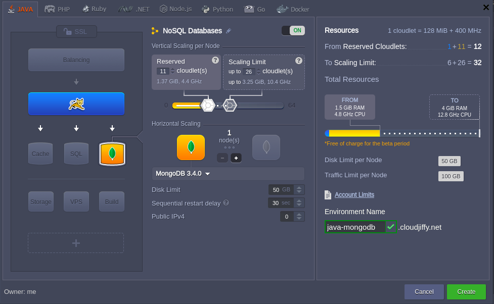Click the grayed-out second MongoDB node icon
The height and width of the screenshot is (304, 494).
266,147
